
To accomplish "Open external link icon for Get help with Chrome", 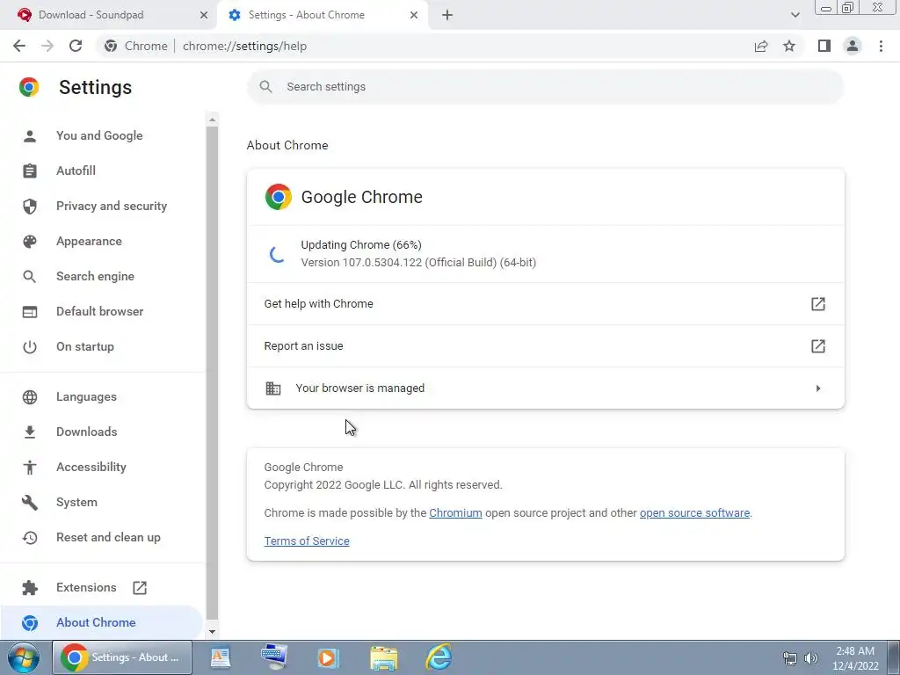I will pyautogui.click(x=818, y=303).
